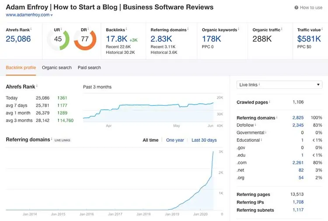Expand the www.adamenfroy.com URL dropdown arrow
The height and width of the screenshot is (221, 328).
(x=52, y=15)
